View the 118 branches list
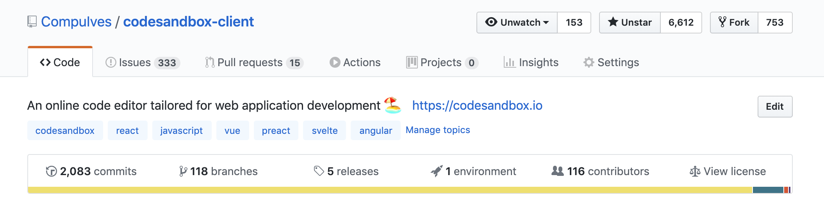Viewport: 824px width, 200px height. tap(218, 171)
